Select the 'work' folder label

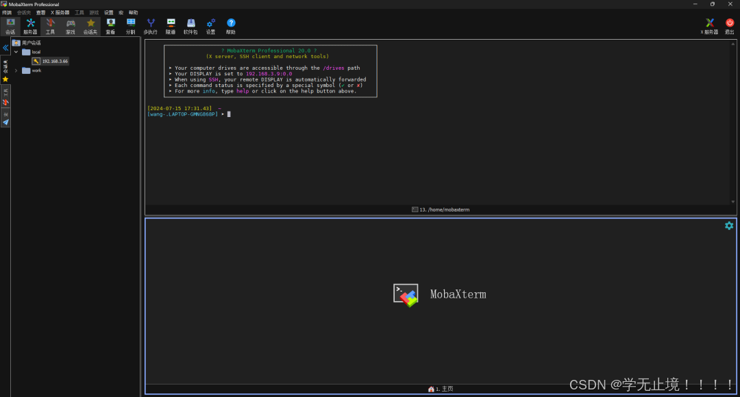[36, 71]
